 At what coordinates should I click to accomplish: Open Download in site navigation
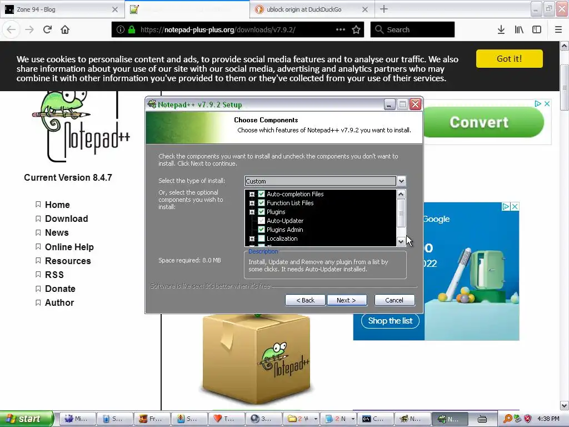(x=67, y=219)
